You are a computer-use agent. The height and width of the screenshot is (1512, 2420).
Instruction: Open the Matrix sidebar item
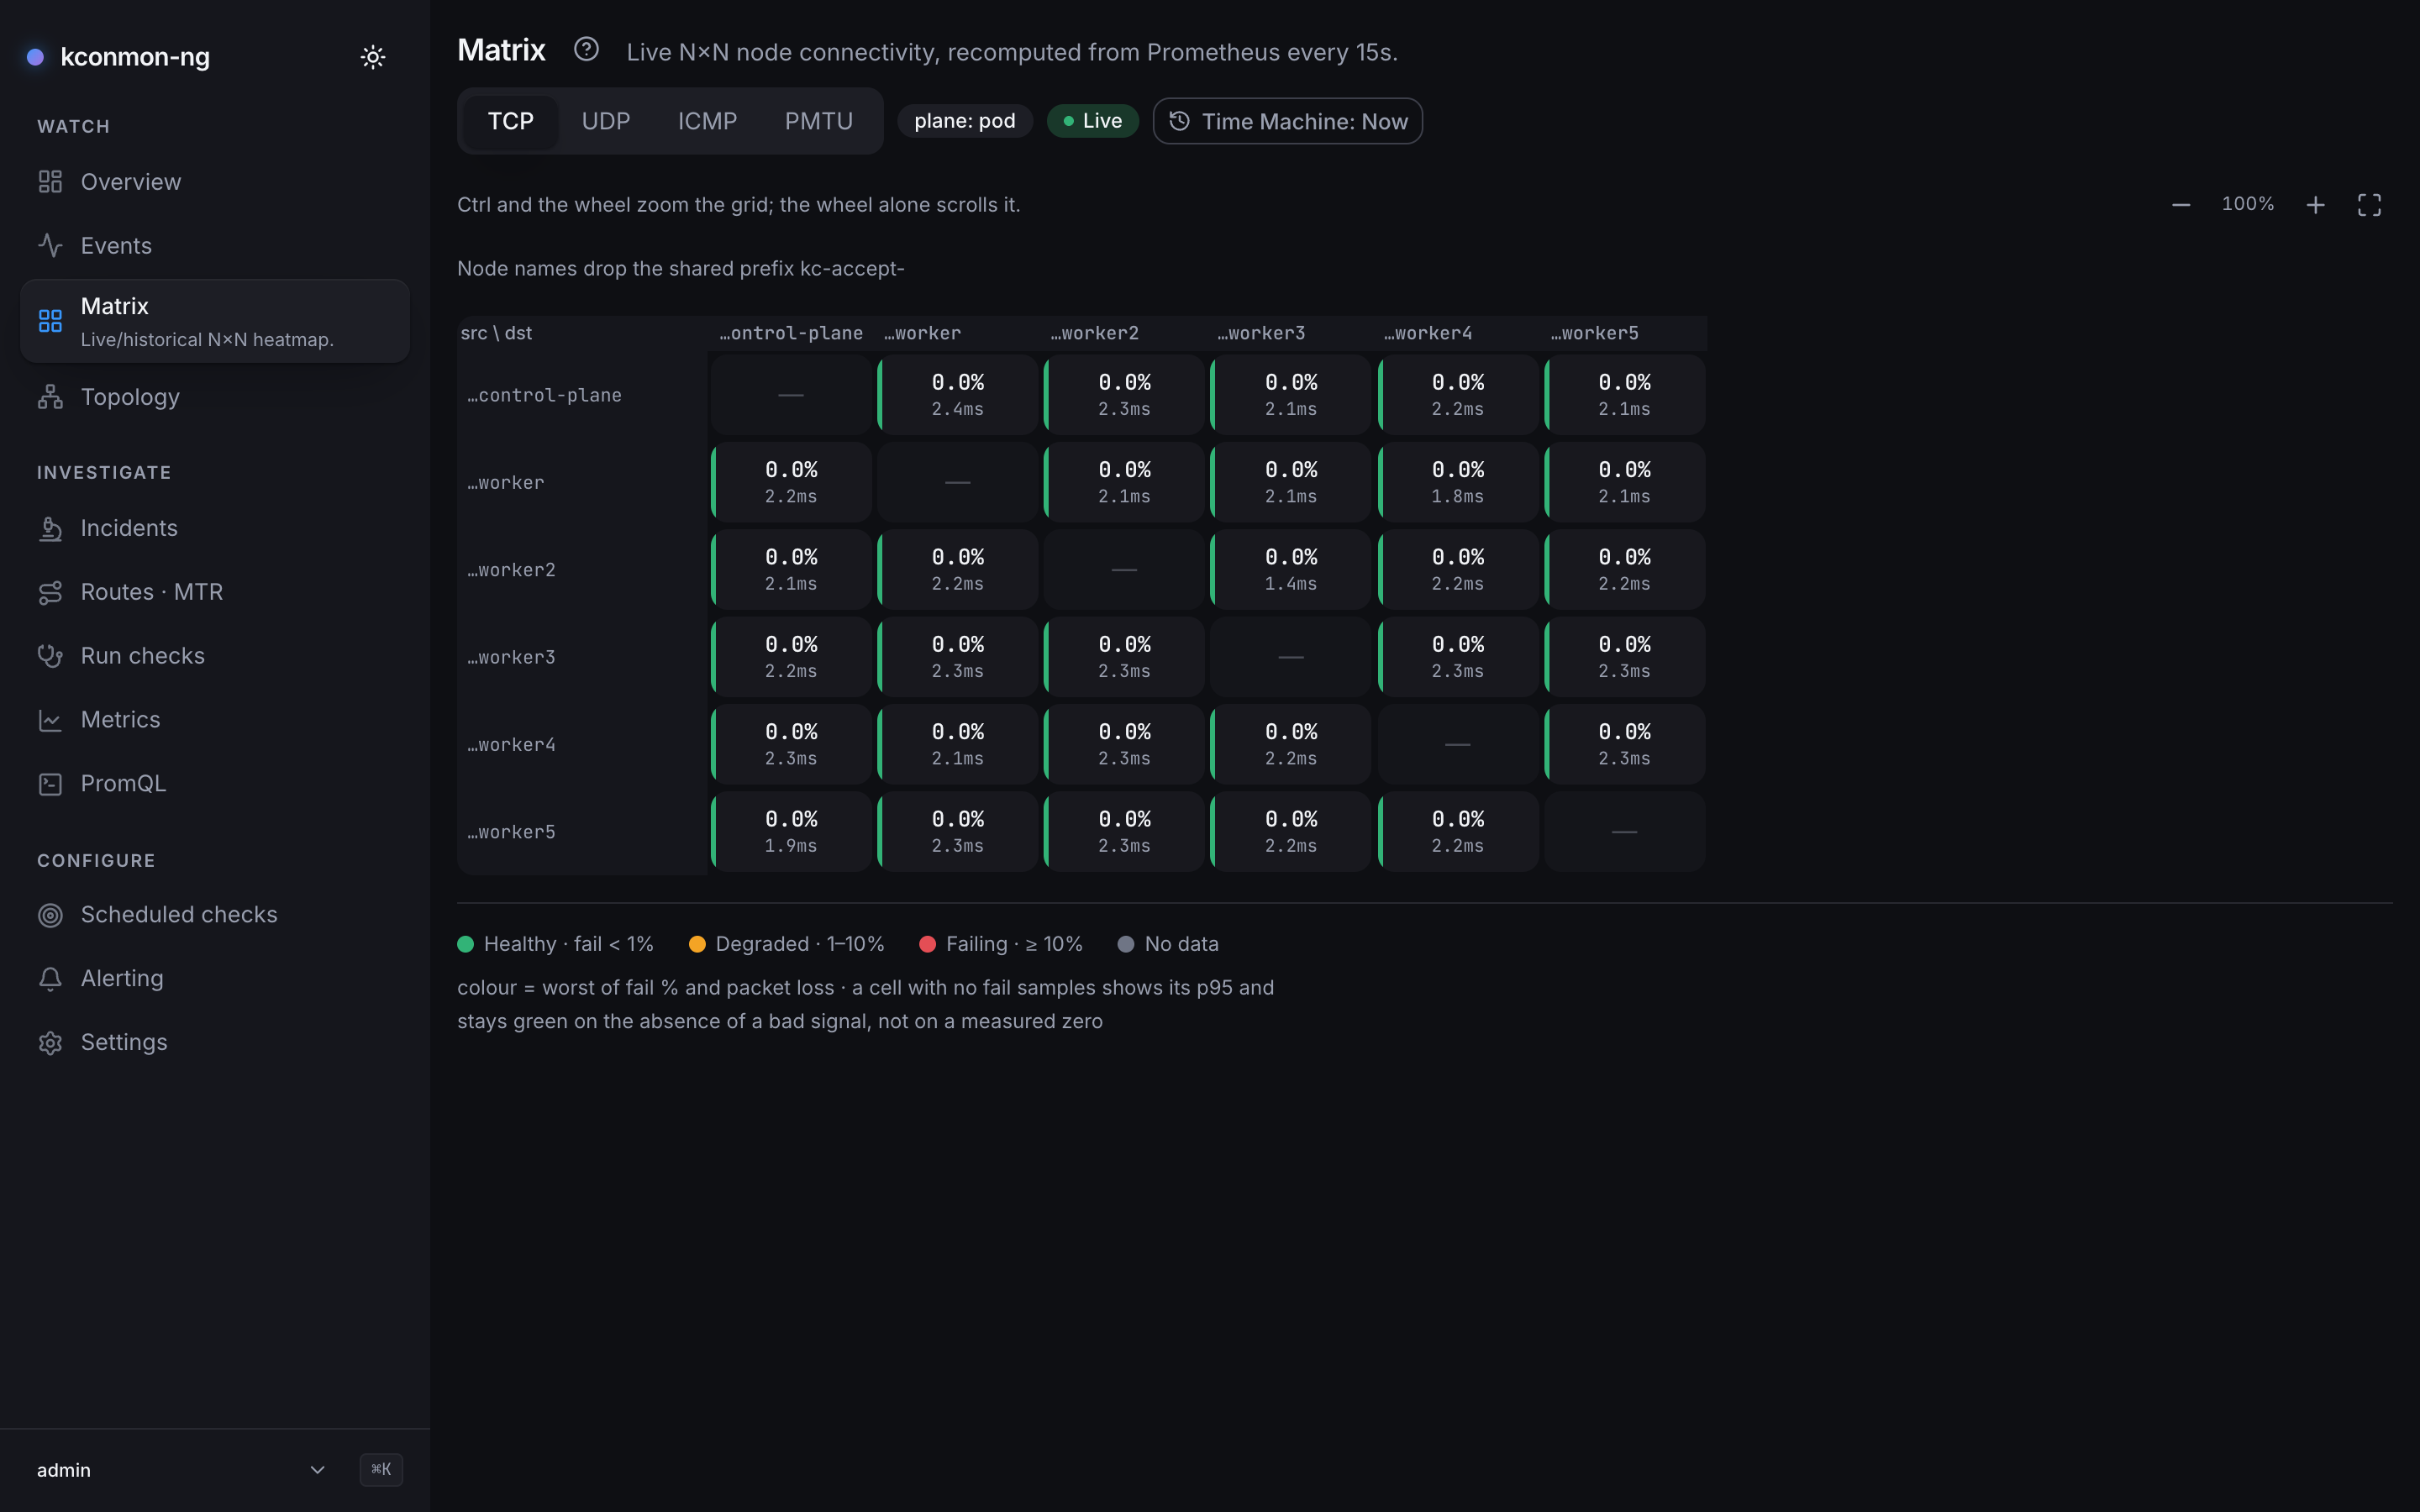[x=215, y=321]
